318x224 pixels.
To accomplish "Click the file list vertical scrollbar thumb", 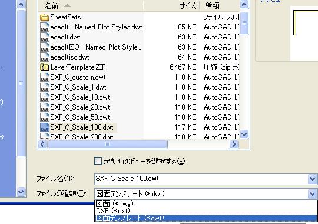I will (x=244, y=24).
